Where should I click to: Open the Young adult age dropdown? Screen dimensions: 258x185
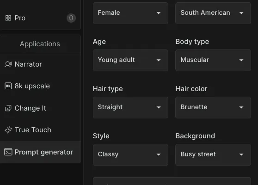[x=130, y=60]
